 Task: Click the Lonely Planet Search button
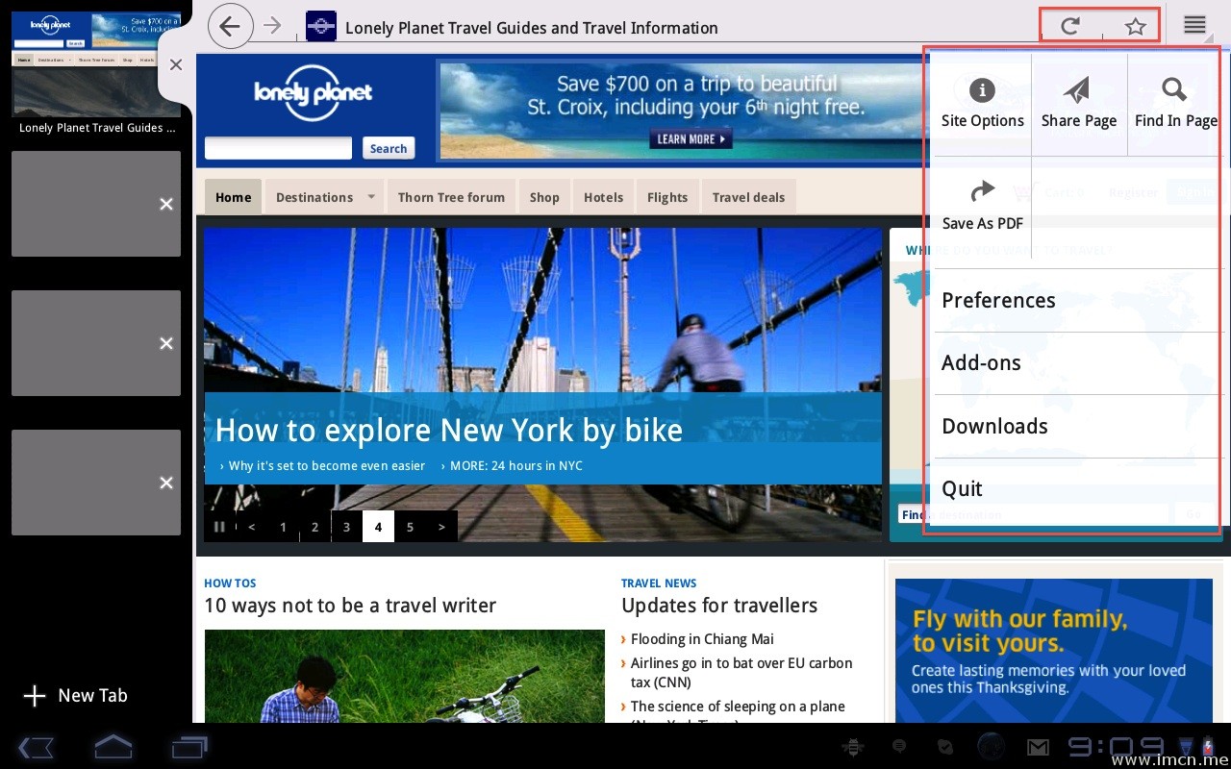(389, 148)
